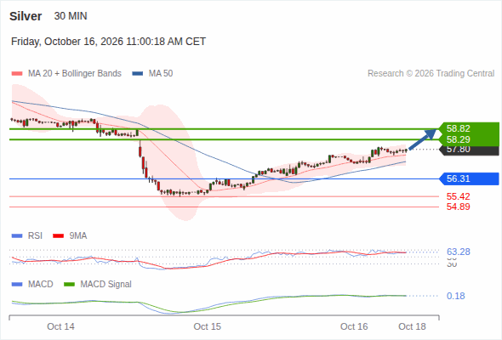Viewport: 502px width, 340px height.
Task: Click the MACD legend blue swatch
Action: point(17,285)
